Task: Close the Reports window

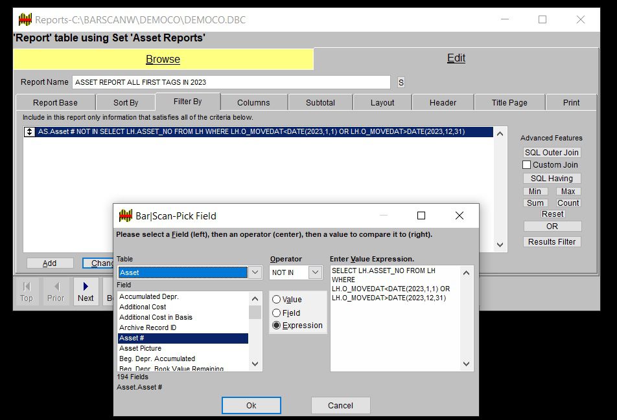Action: [x=581, y=19]
